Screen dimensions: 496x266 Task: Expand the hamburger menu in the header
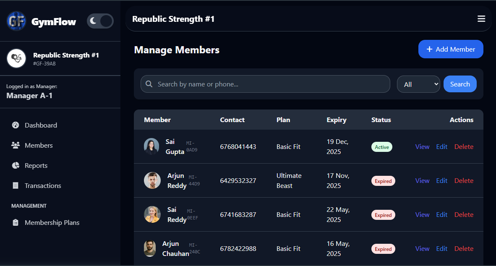pyautogui.click(x=481, y=18)
